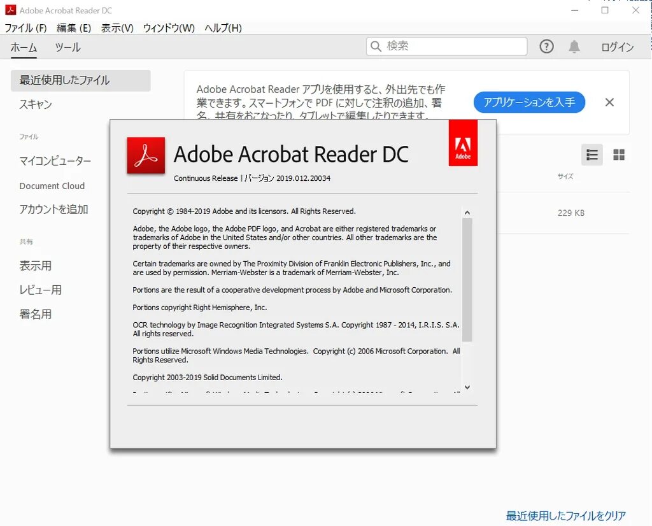Minimize the Acrobat Reader window
652x526 pixels.
point(575,10)
